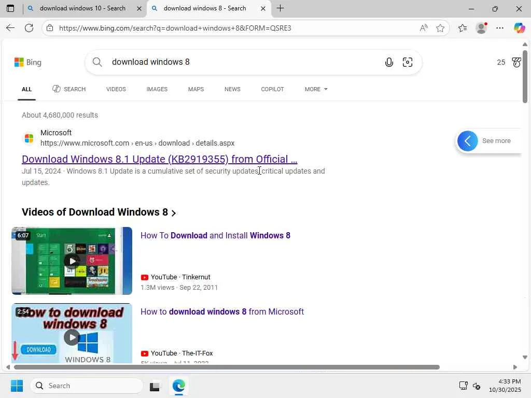Click the Rewards points count 25
This screenshot has height=398, width=531.
(501, 62)
